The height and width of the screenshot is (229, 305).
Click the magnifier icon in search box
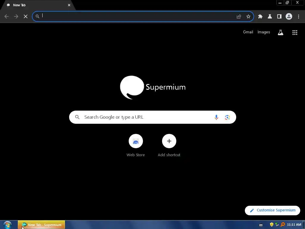[77, 117]
